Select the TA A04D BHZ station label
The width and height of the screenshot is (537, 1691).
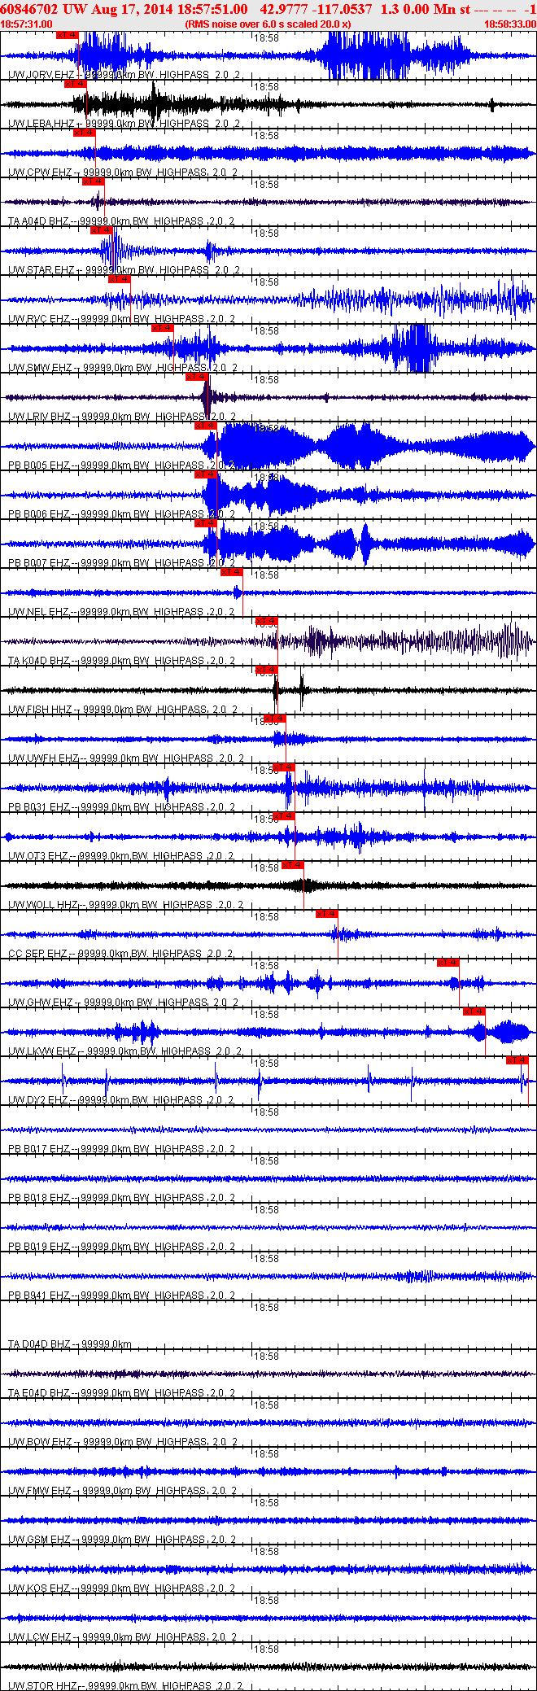coord(38,221)
